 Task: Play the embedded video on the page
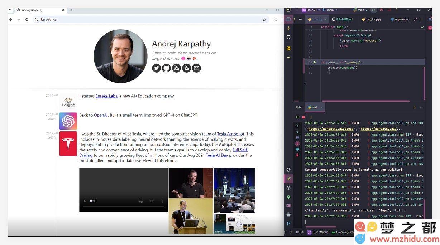[85, 201]
